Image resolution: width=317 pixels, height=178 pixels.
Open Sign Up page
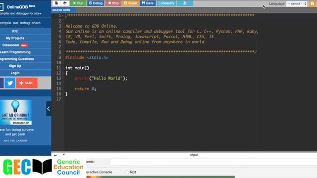[15, 66]
